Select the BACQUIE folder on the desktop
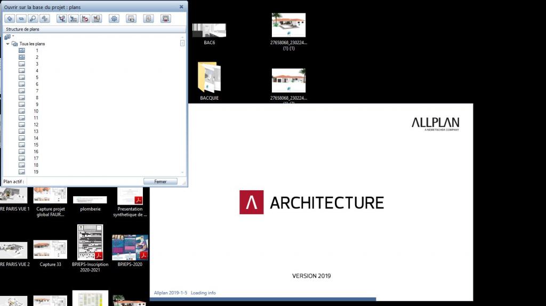Viewport: 546px width, 306px height. [209, 81]
